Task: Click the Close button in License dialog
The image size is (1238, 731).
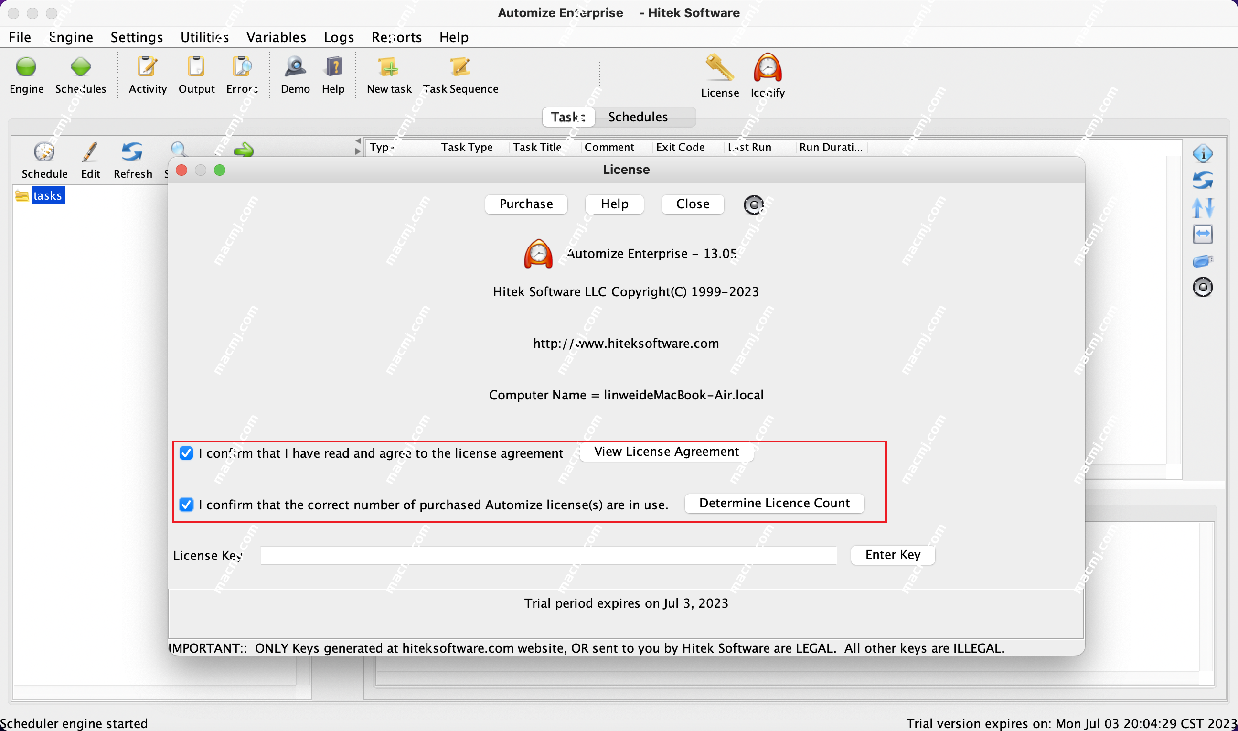Action: (x=693, y=204)
